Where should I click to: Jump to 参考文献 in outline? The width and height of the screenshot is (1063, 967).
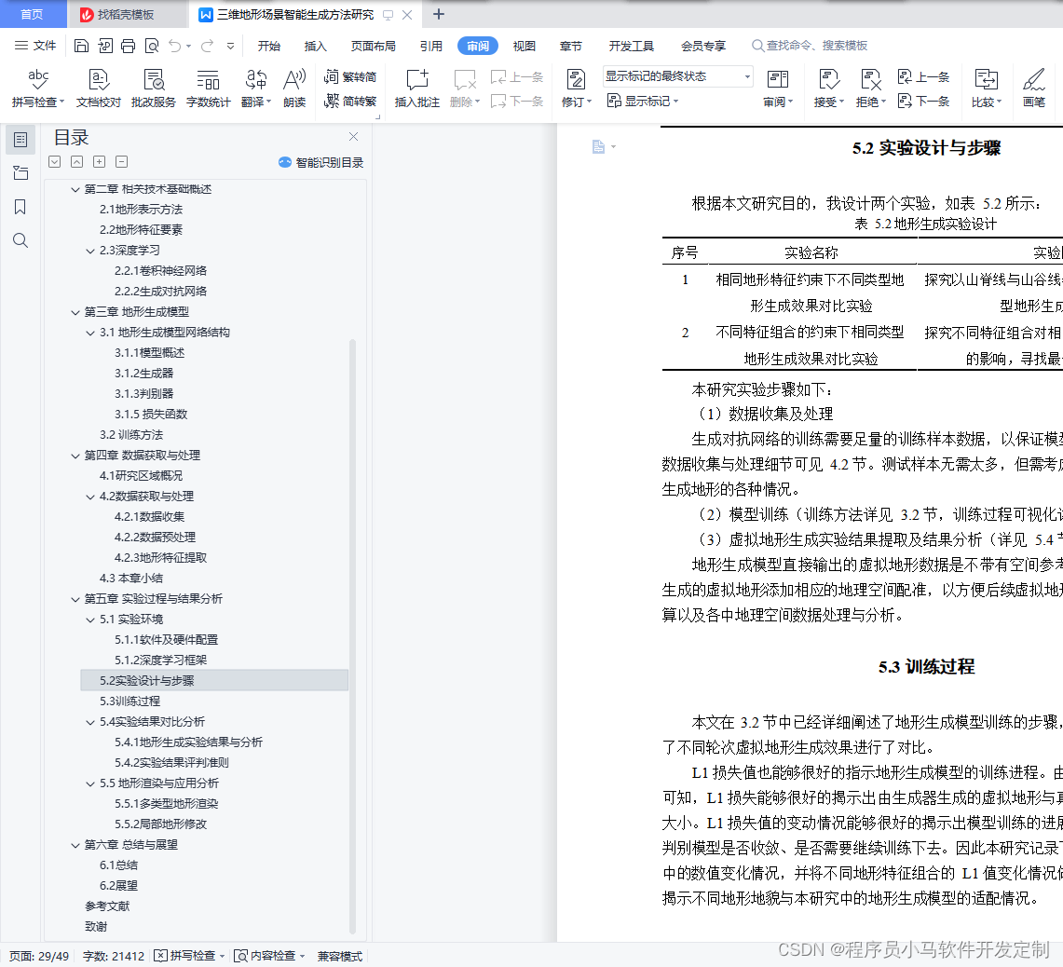coord(107,906)
